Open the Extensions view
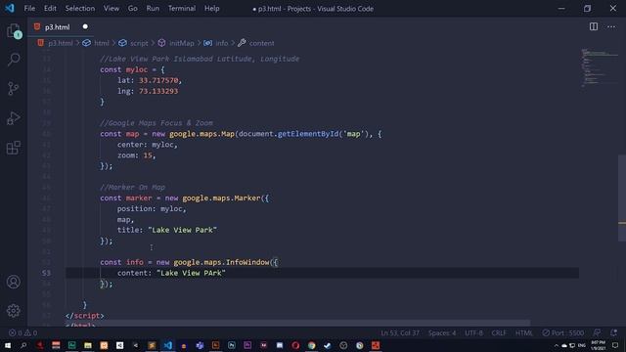Viewport: 626px width, 352px height. [x=14, y=148]
